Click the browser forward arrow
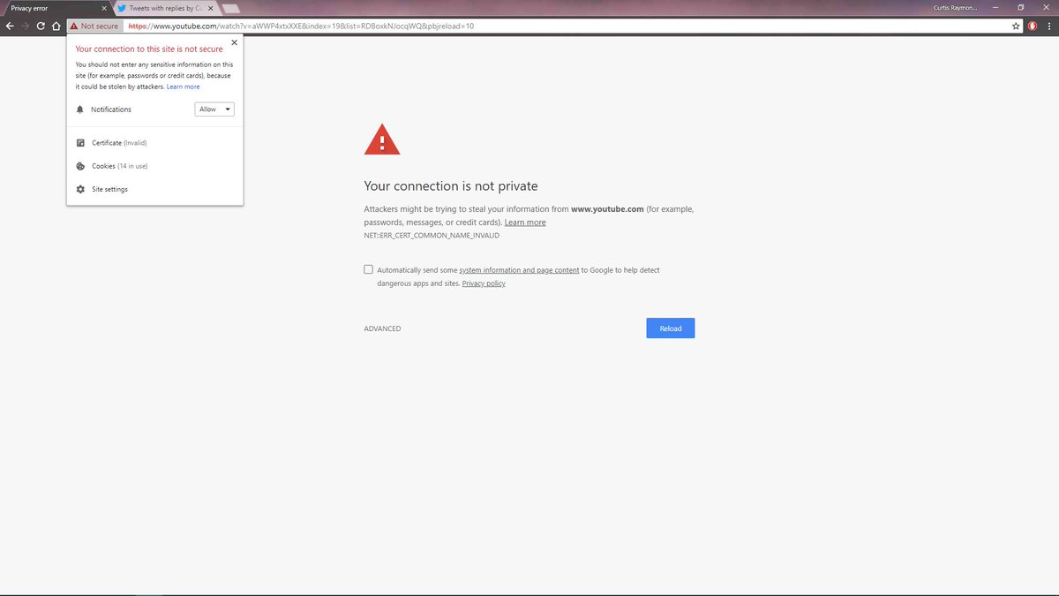 (26, 26)
